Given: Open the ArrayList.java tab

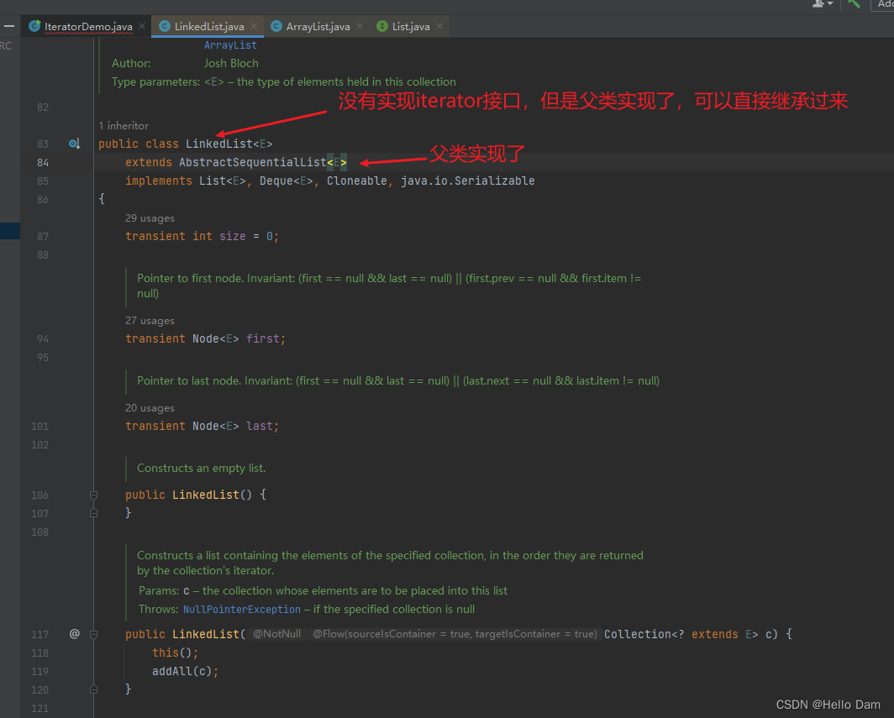Looking at the screenshot, I should [318, 26].
